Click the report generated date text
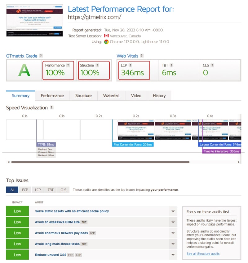Screen dimensions: 248x263 [133, 30]
